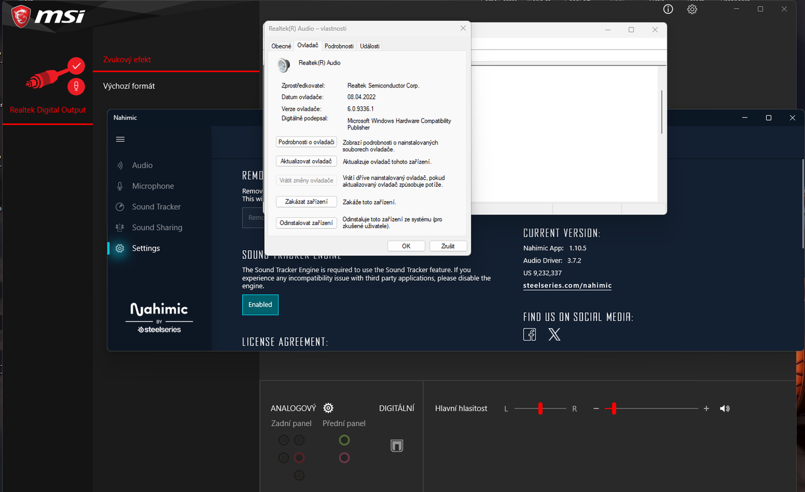Cancel the driver dialog with Zrušit
This screenshot has width=805, height=492.
(x=448, y=246)
